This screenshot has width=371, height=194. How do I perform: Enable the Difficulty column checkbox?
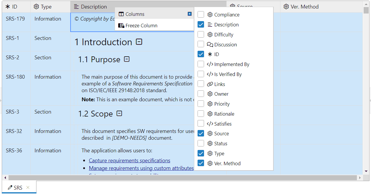pos(201,35)
